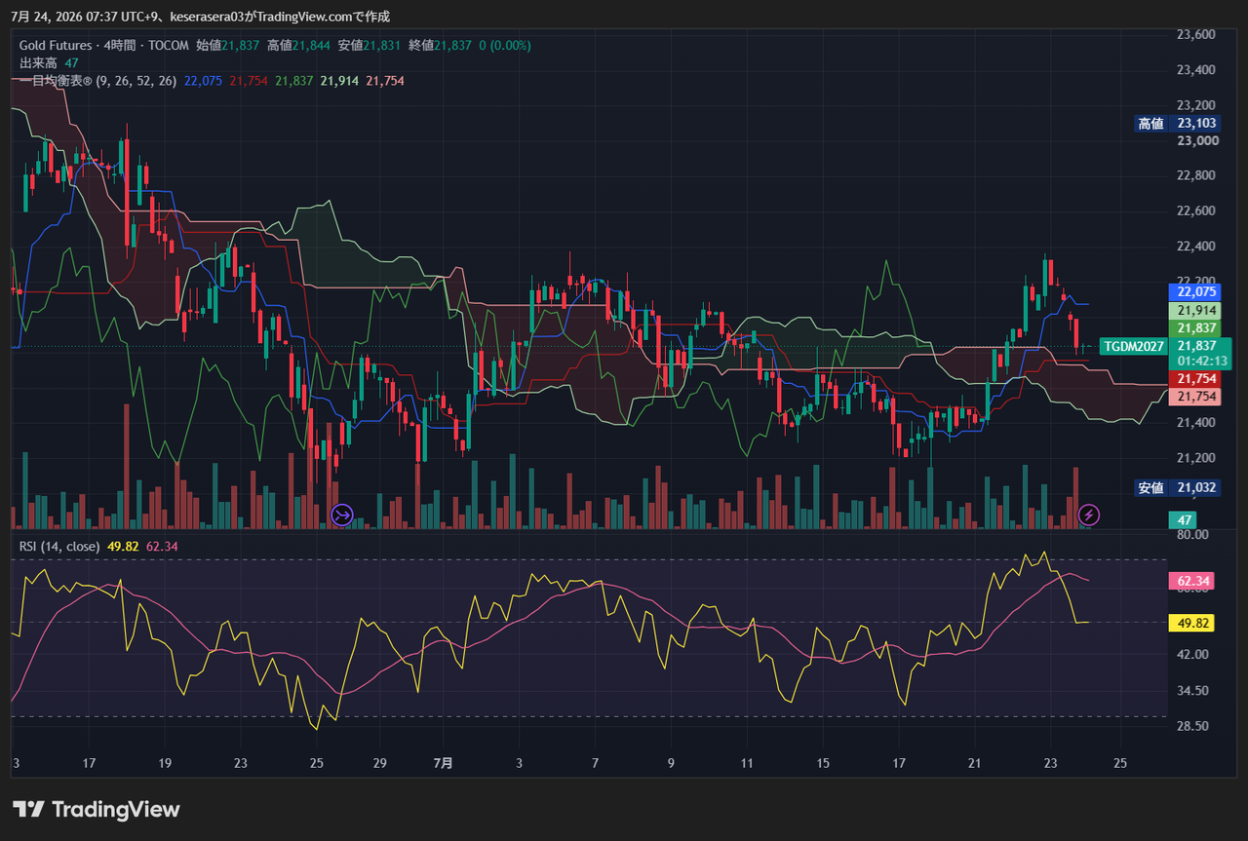Click the 21,200 price axis tick
This screenshot has width=1248, height=841.
coord(1195,457)
